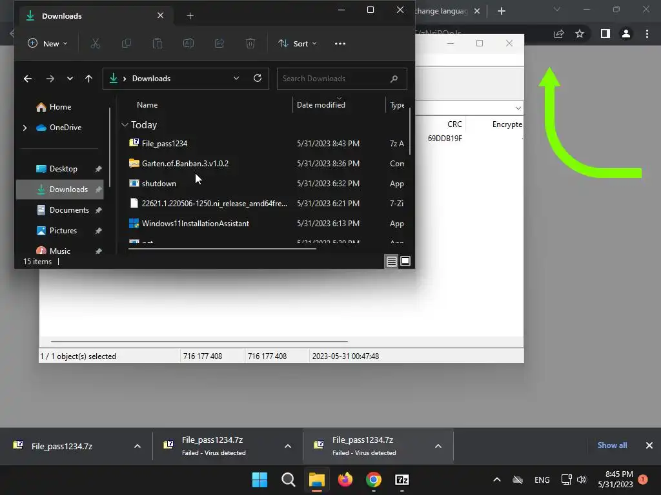This screenshot has width=661, height=495.
Task: Open the Chrome profile icon
Action: pos(626,34)
